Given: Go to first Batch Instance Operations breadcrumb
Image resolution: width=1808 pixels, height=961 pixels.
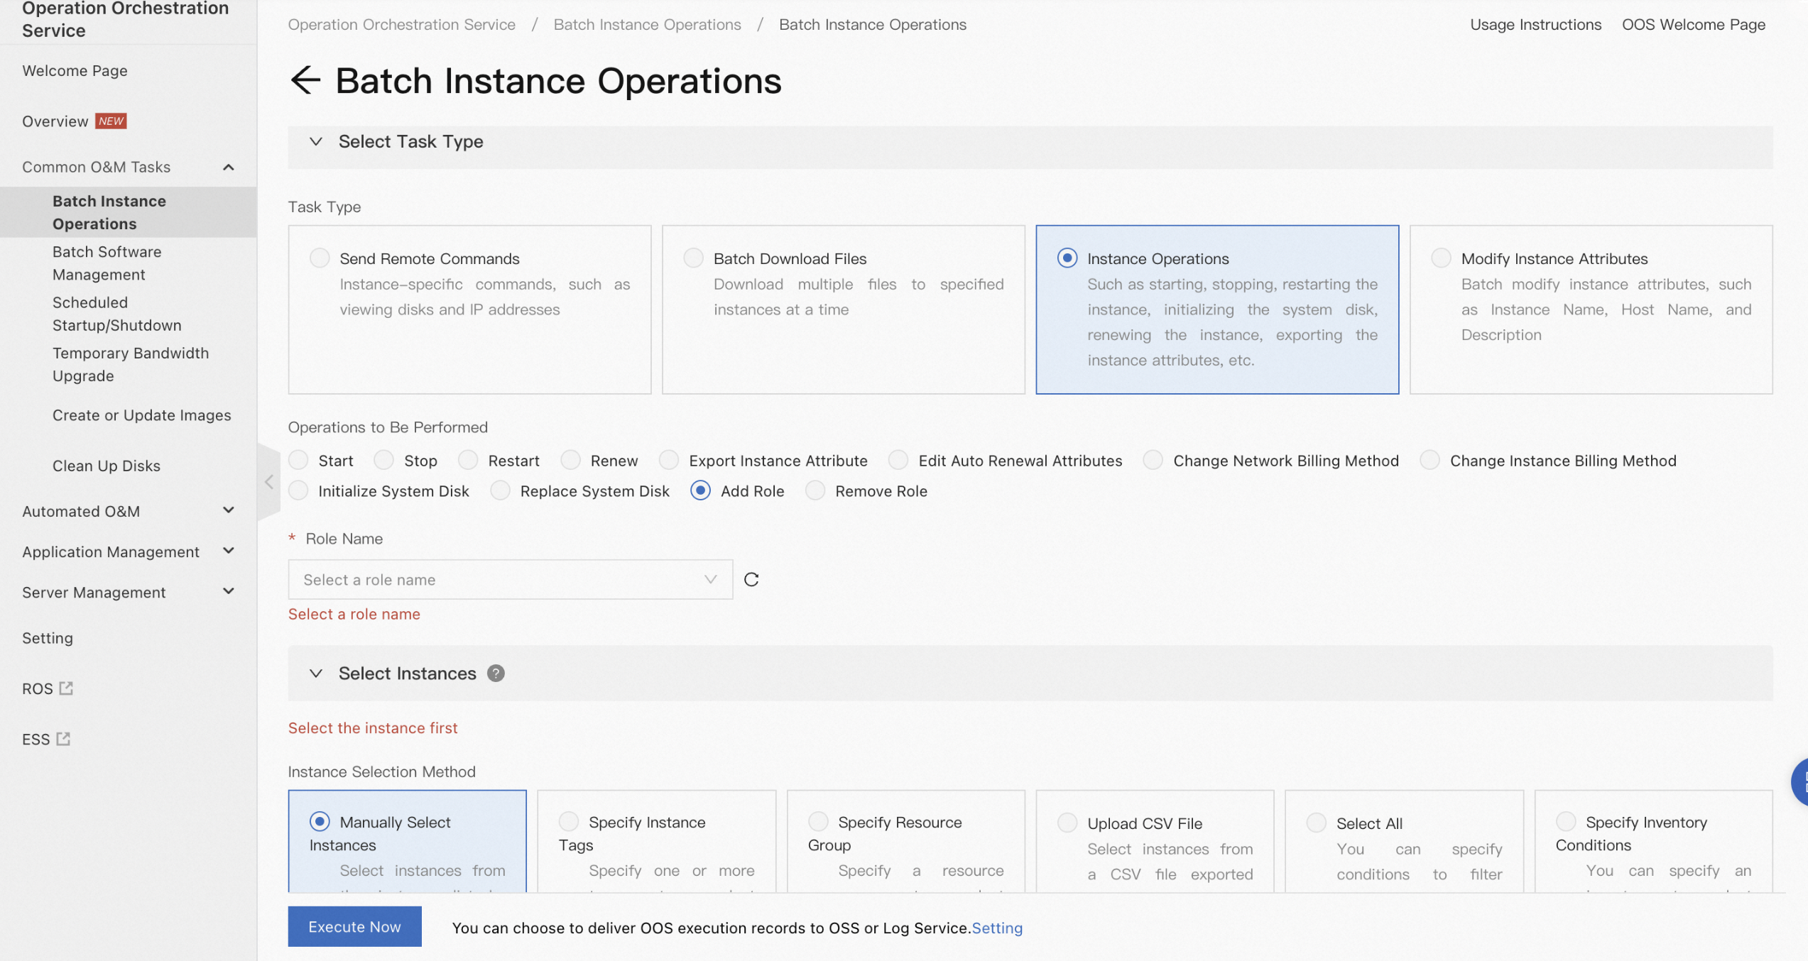Looking at the screenshot, I should click(647, 25).
